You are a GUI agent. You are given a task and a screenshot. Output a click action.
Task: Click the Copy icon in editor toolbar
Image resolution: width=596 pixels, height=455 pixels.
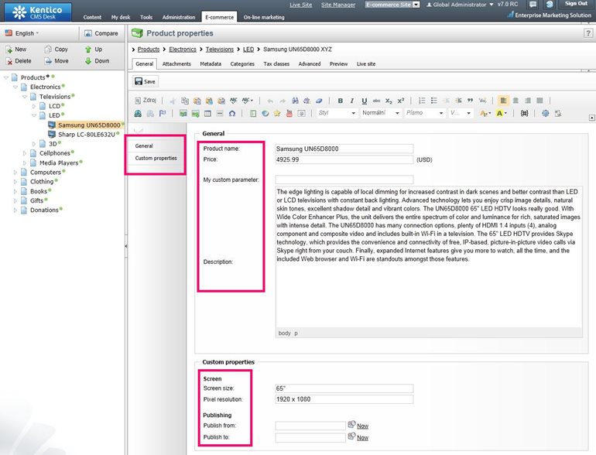pyautogui.click(x=185, y=101)
